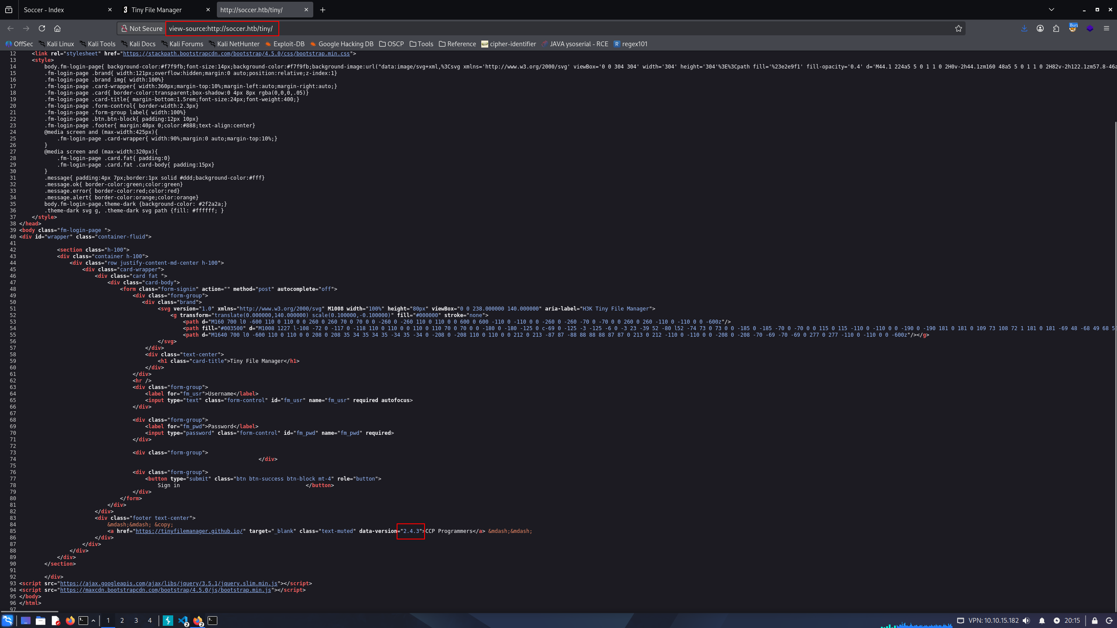
Task: Open the Exploit-DB bookmark
Action: (x=284, y=44)
